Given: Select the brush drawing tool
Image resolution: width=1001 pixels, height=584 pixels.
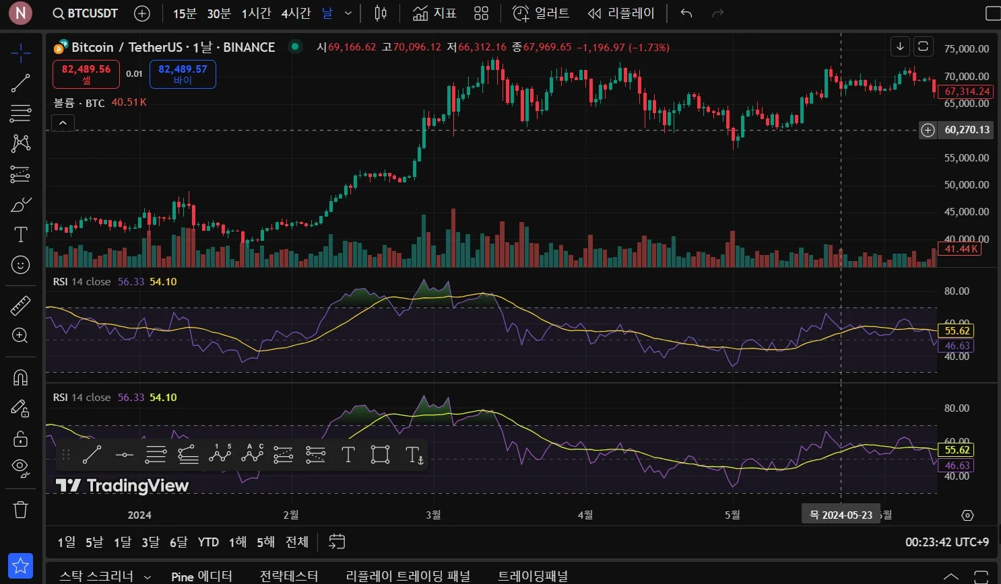Looking at the screenshot, I should (x=20, y=205).
